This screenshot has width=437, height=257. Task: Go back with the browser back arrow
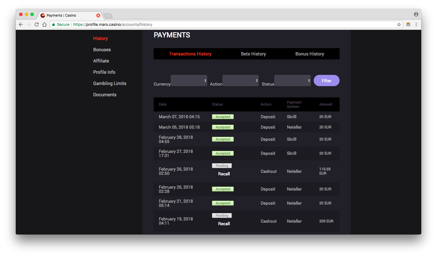point(21,24)
